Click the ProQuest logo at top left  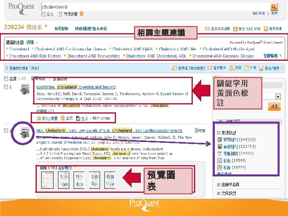point(21,9)
